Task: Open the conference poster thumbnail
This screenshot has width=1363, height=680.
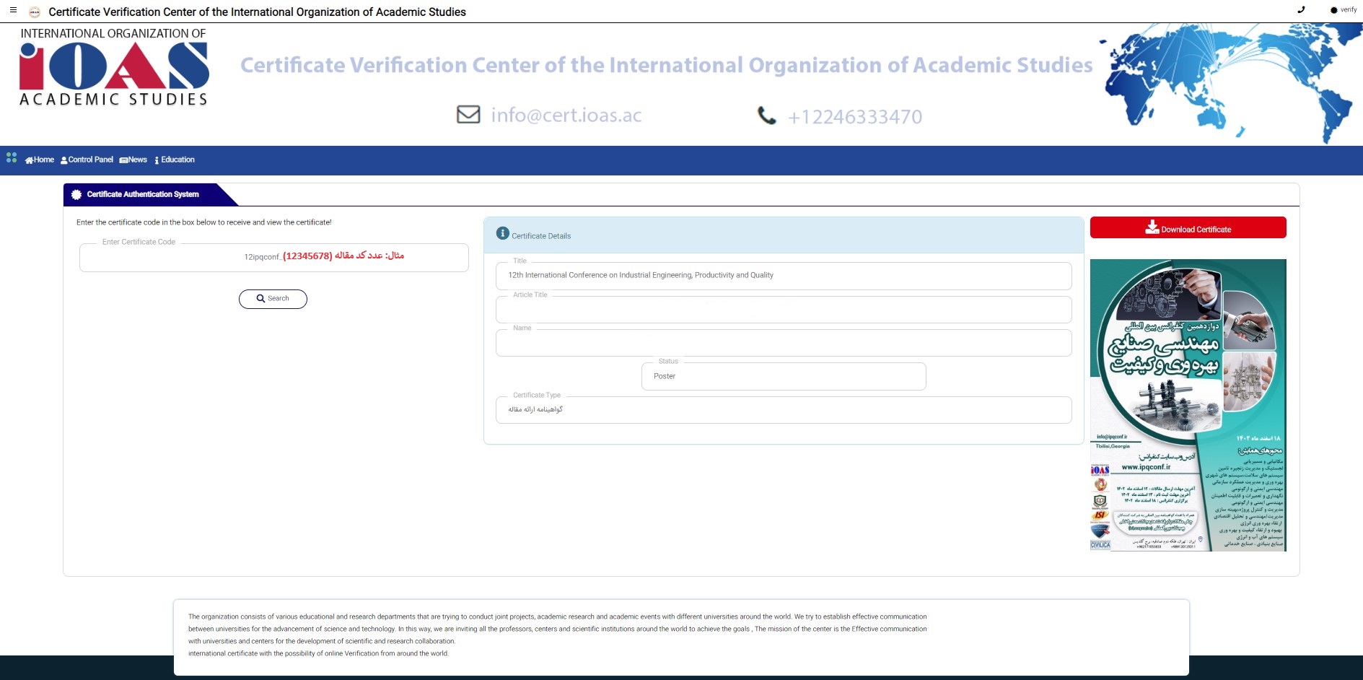Action: [x=1188, y=405]
